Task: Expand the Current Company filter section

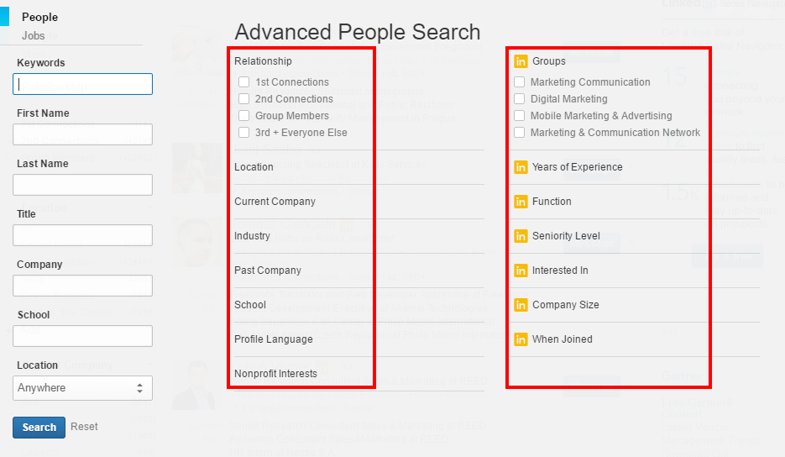Action: (275, 202)
